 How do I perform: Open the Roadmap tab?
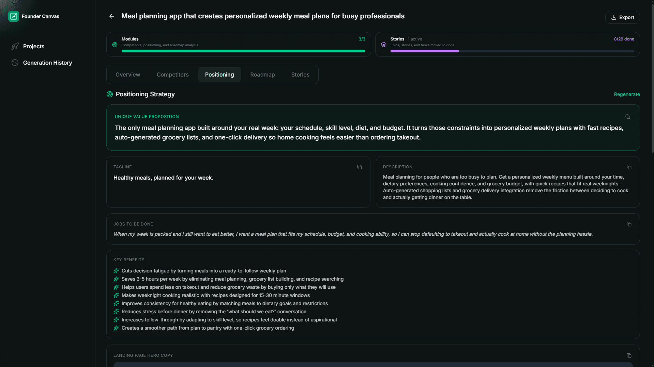tap(262, 74)
